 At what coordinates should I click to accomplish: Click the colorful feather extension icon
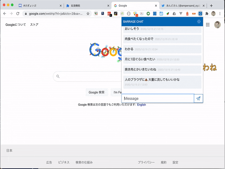click(x=168, y=14)
